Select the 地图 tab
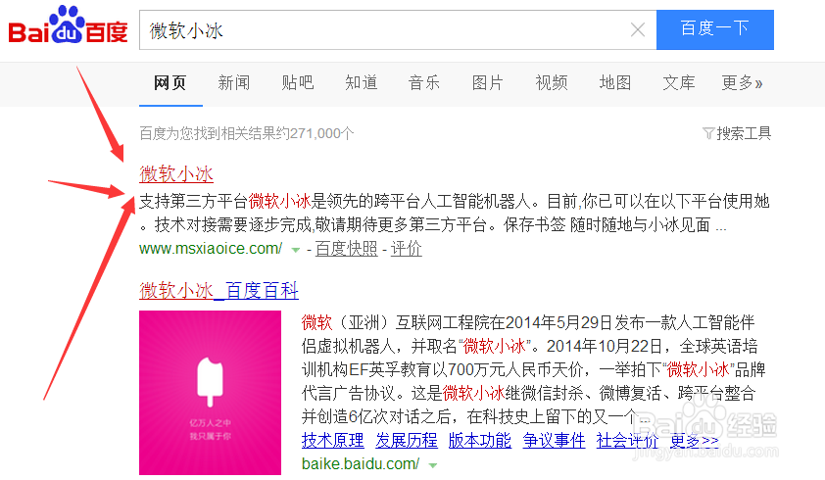 coord(615,82)
